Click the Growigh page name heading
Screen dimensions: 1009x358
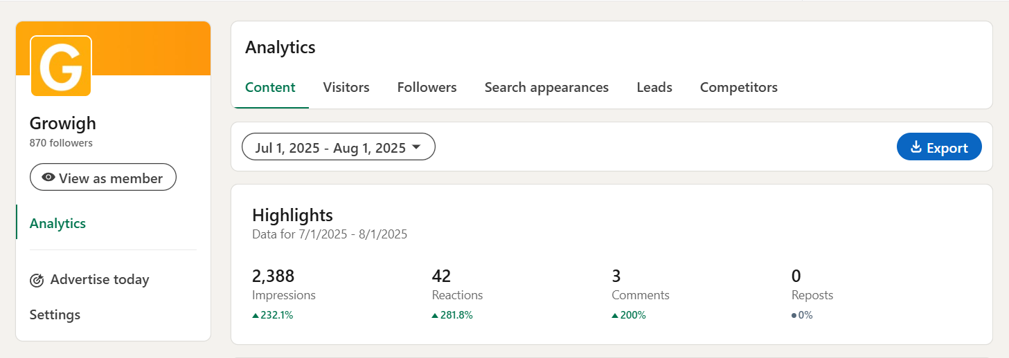pos(63,124)
